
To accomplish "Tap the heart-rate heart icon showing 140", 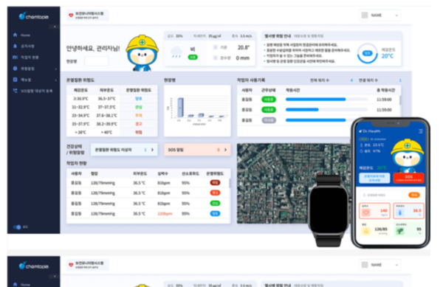I will (366, 212).
